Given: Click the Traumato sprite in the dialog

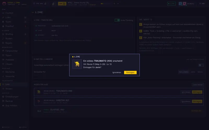Looking at the screenshot, I should [77, 64].
